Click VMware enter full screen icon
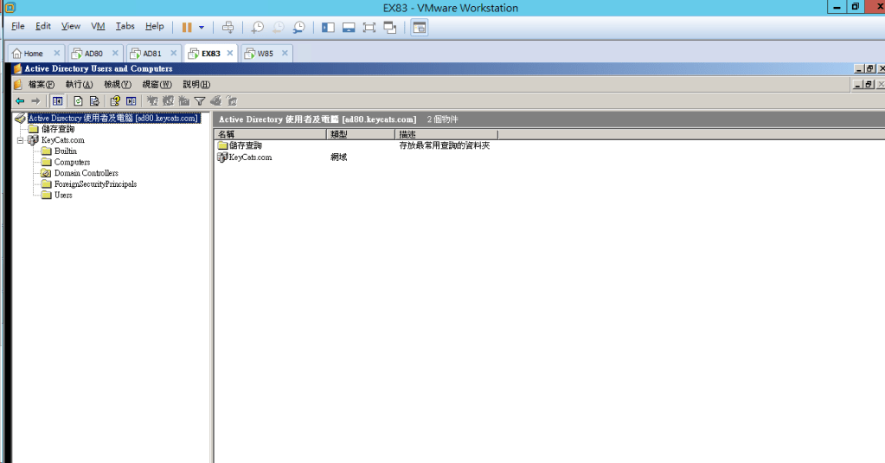This screenshot has height=463, width=885. [369, 27]
